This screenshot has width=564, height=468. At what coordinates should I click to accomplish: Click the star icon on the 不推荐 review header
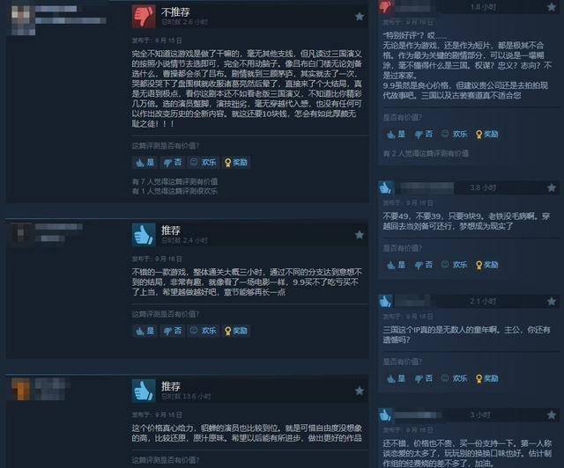[359, 16]
